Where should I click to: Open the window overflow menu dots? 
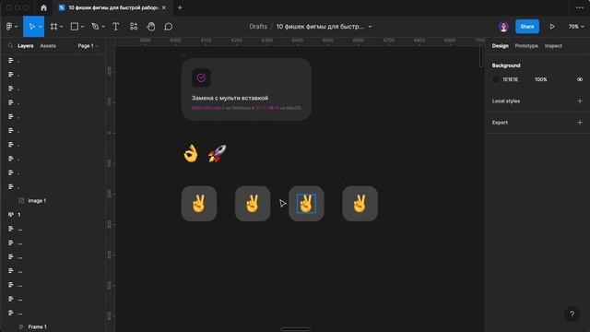pyautogui.click(x=580, y=7)
